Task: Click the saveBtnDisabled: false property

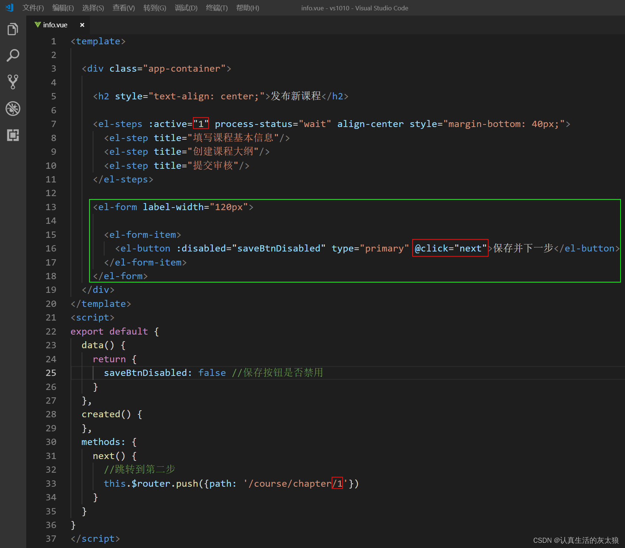Action: (x=165, y=373)
